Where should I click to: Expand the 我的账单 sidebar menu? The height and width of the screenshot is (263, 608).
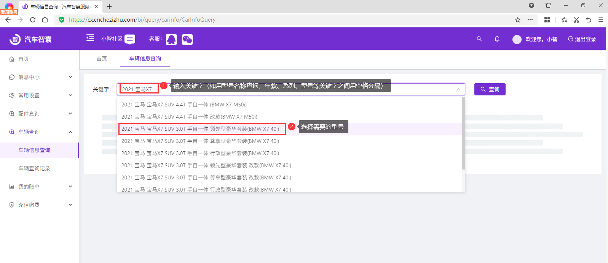(40, 187)
